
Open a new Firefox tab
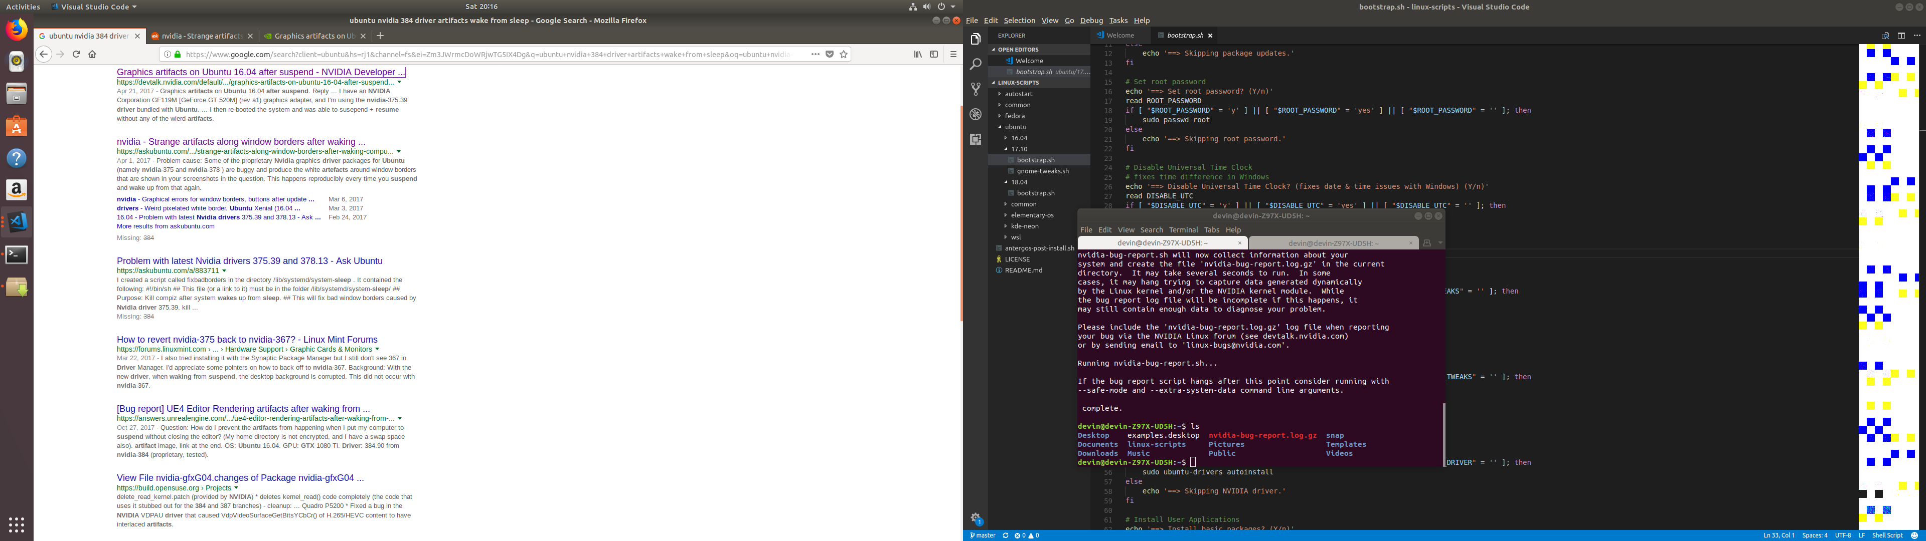pos(380,35)
